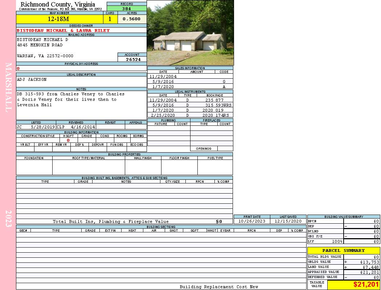Click listed date 5/28/2019
Image resolution: width=381 pixels, height=290 pixels.
[43, 127]
